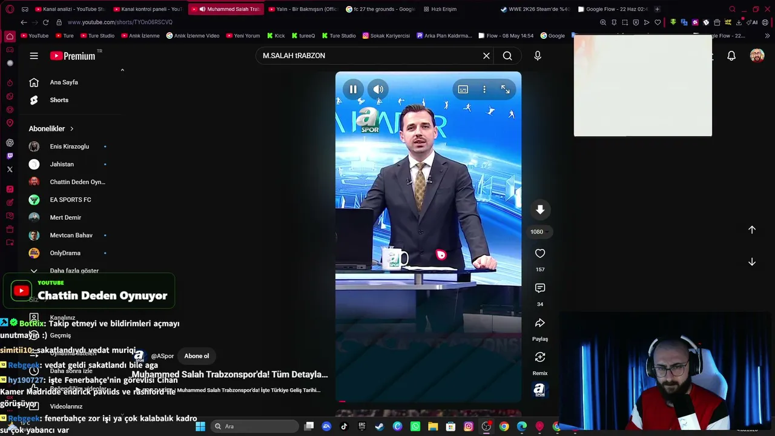Download the Short with the arrow button
Screen dimensions: 775x436
point(540,210)
